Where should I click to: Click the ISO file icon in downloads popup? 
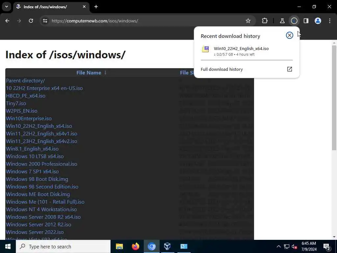(x=205, y=49)
